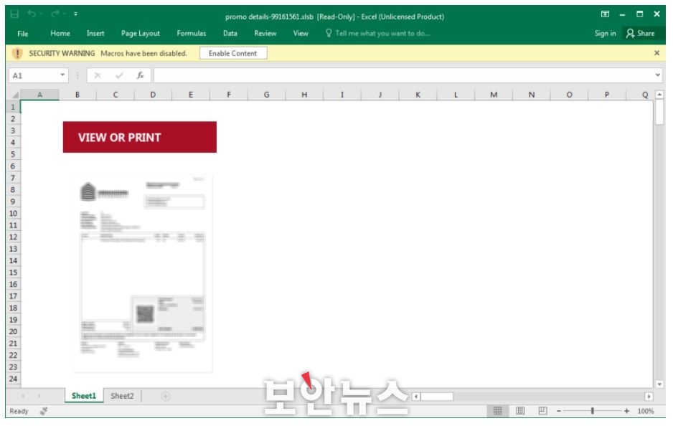This screenshot has height=426, width=673.
Task: Click the red VIEW OR PRINT banner
Action: point(140,137)
